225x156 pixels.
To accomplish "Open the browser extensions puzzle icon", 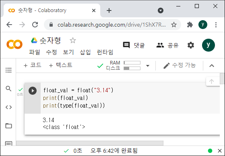I will point(190,25).
